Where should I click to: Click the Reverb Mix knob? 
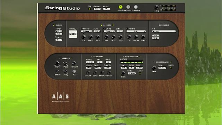pos(129,37)
